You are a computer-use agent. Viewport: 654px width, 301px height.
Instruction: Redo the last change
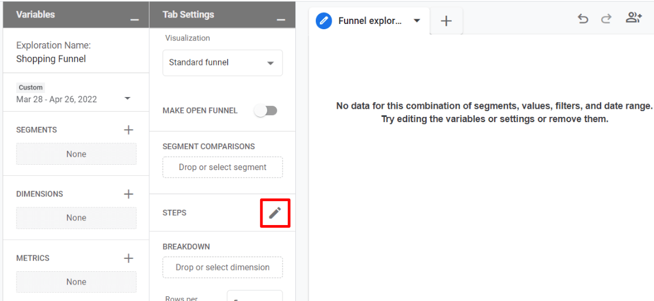click(607, 19)
